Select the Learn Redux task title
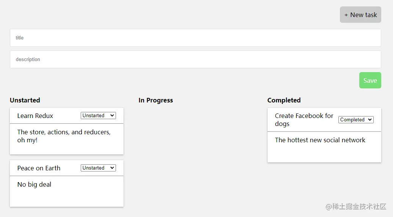Screen dimensions: 393x217 click(x=35, y=116)
